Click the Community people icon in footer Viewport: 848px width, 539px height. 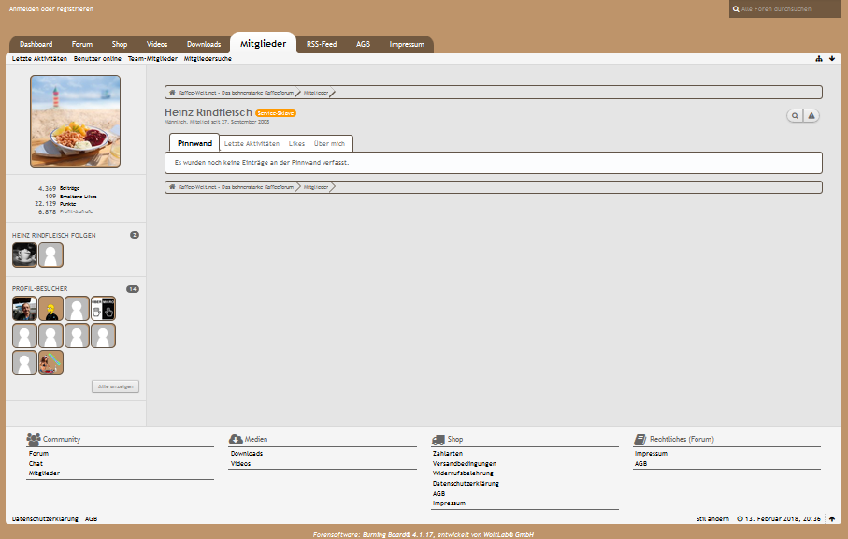(x=34, y=439)
